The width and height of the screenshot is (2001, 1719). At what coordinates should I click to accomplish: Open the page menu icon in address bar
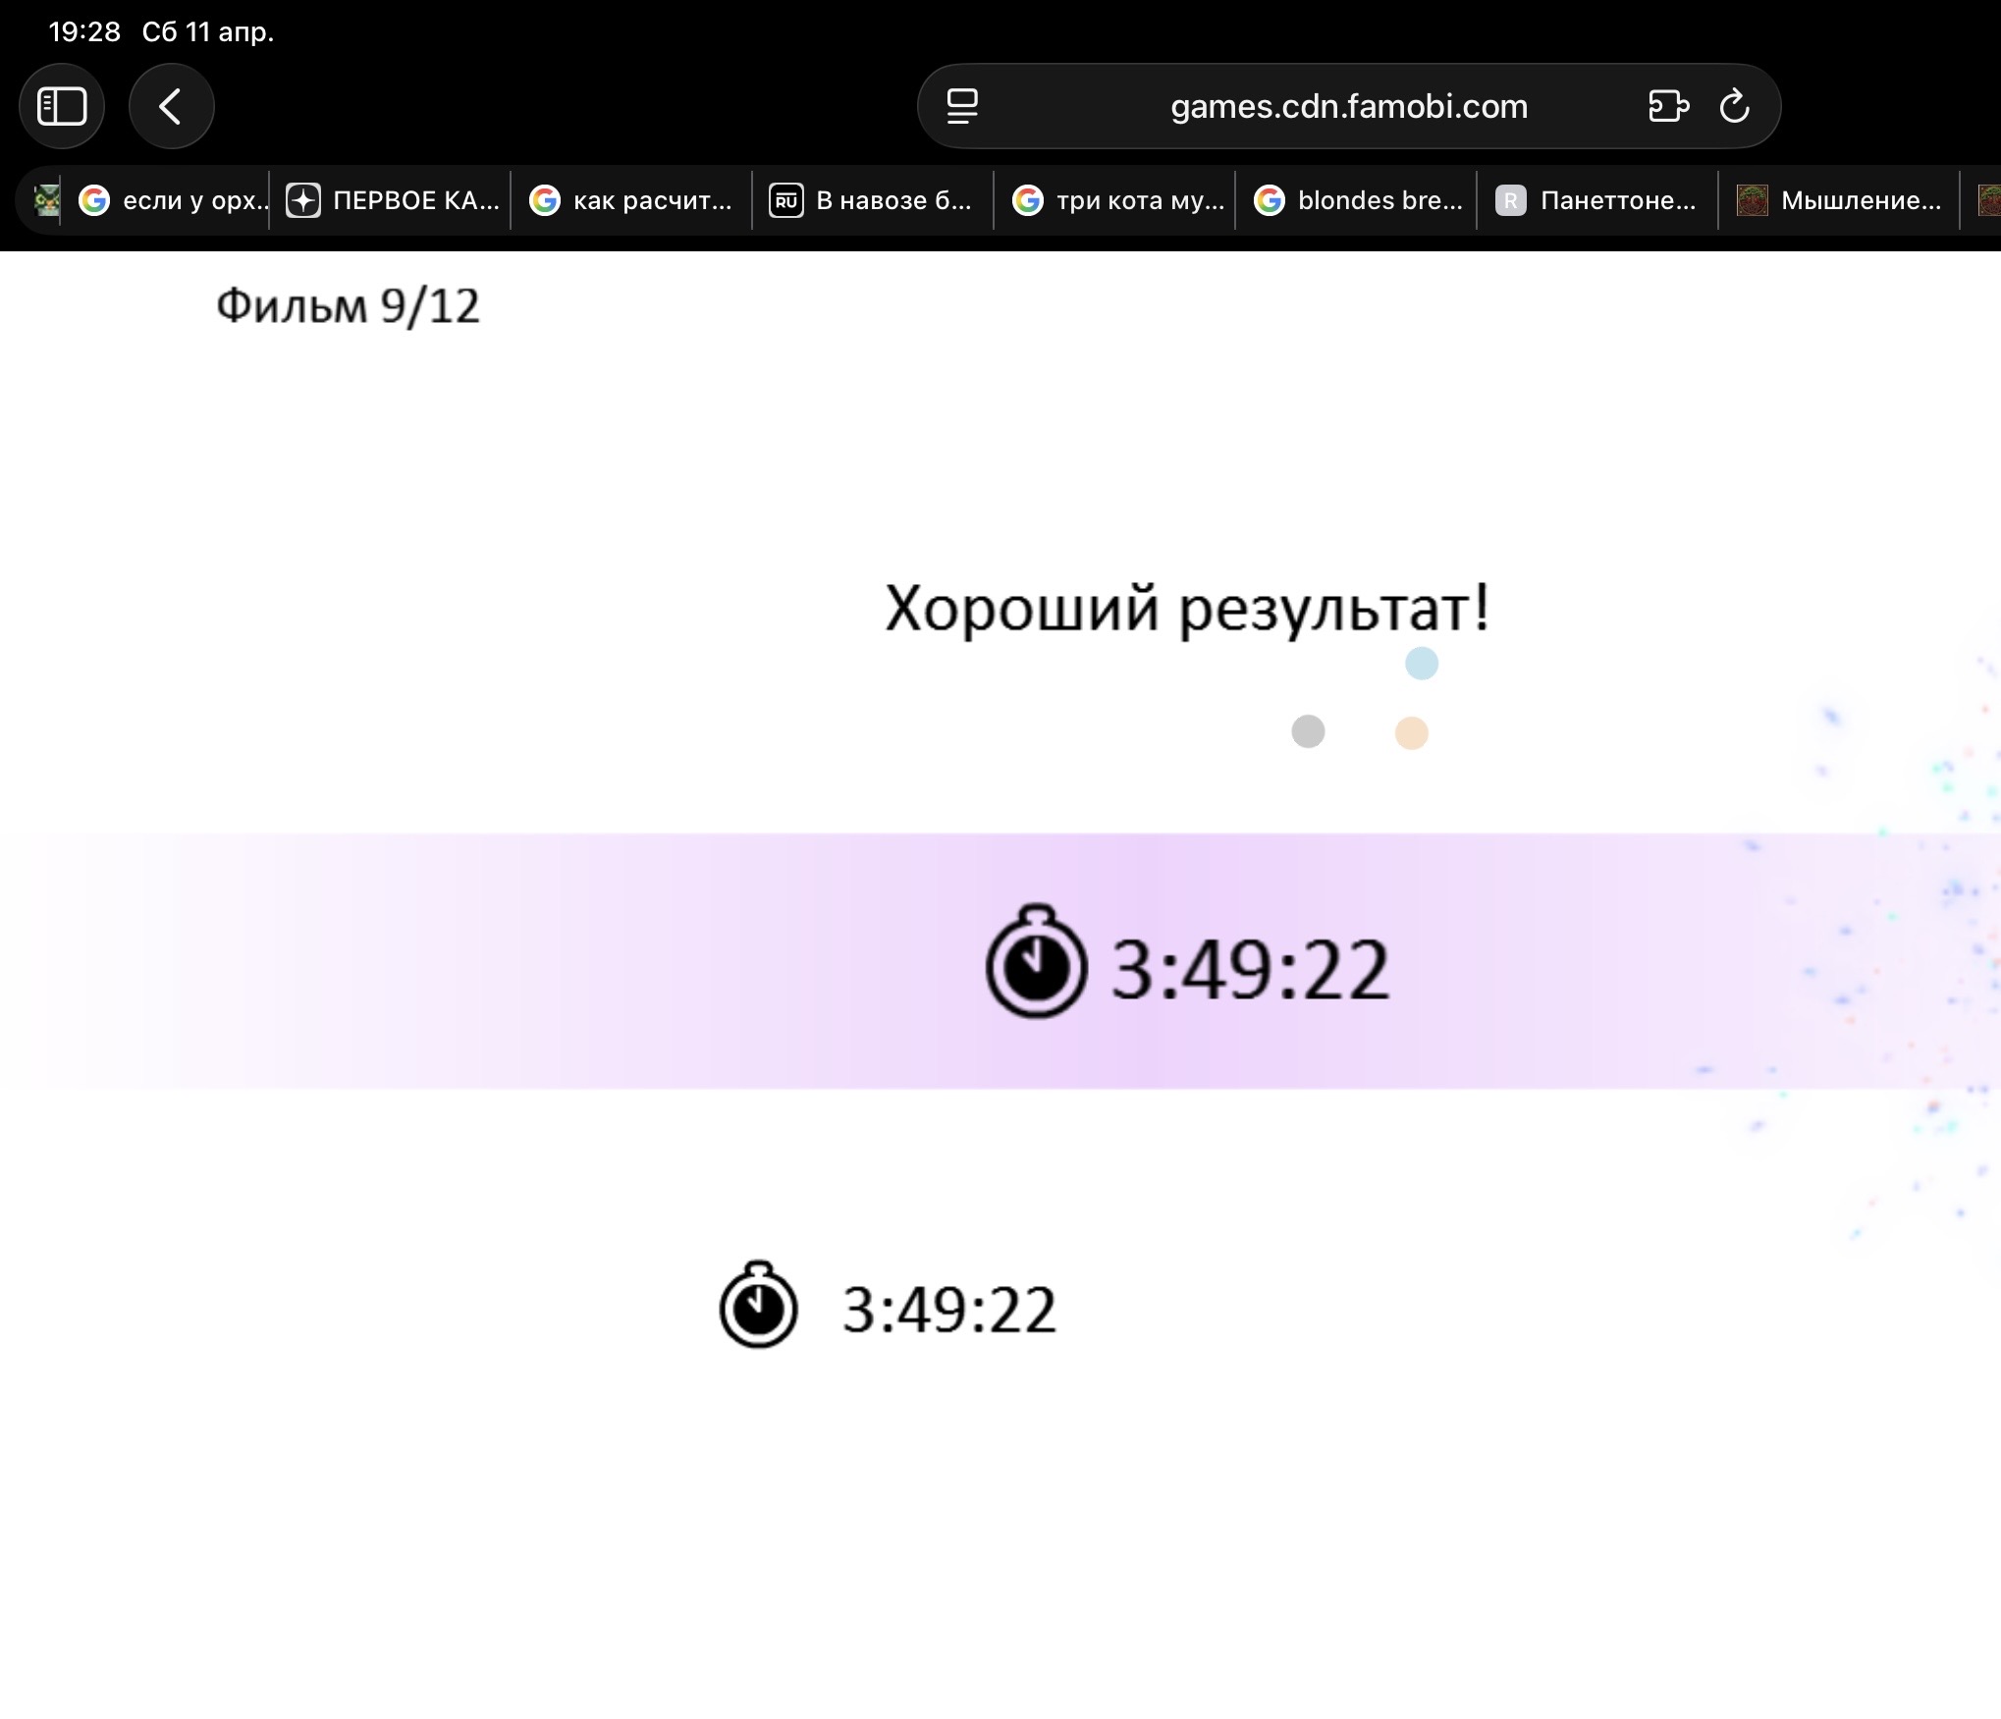(962, 106)
